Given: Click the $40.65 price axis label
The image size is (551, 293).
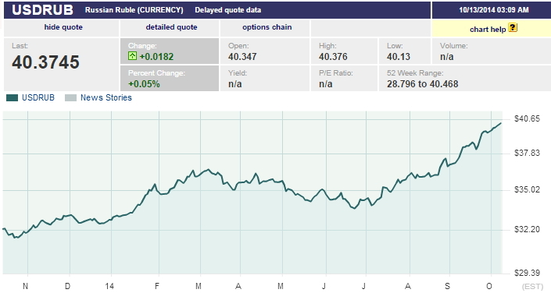Looking at the screenshot, I should pos(527,118).
